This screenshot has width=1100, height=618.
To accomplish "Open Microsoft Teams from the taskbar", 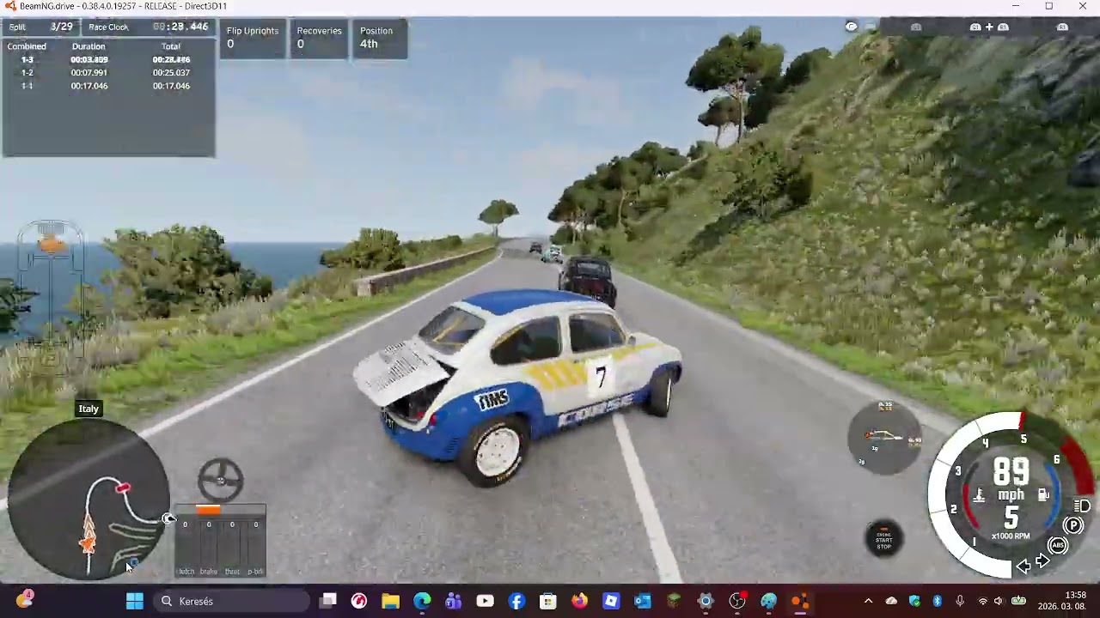I will coord(454,601).
